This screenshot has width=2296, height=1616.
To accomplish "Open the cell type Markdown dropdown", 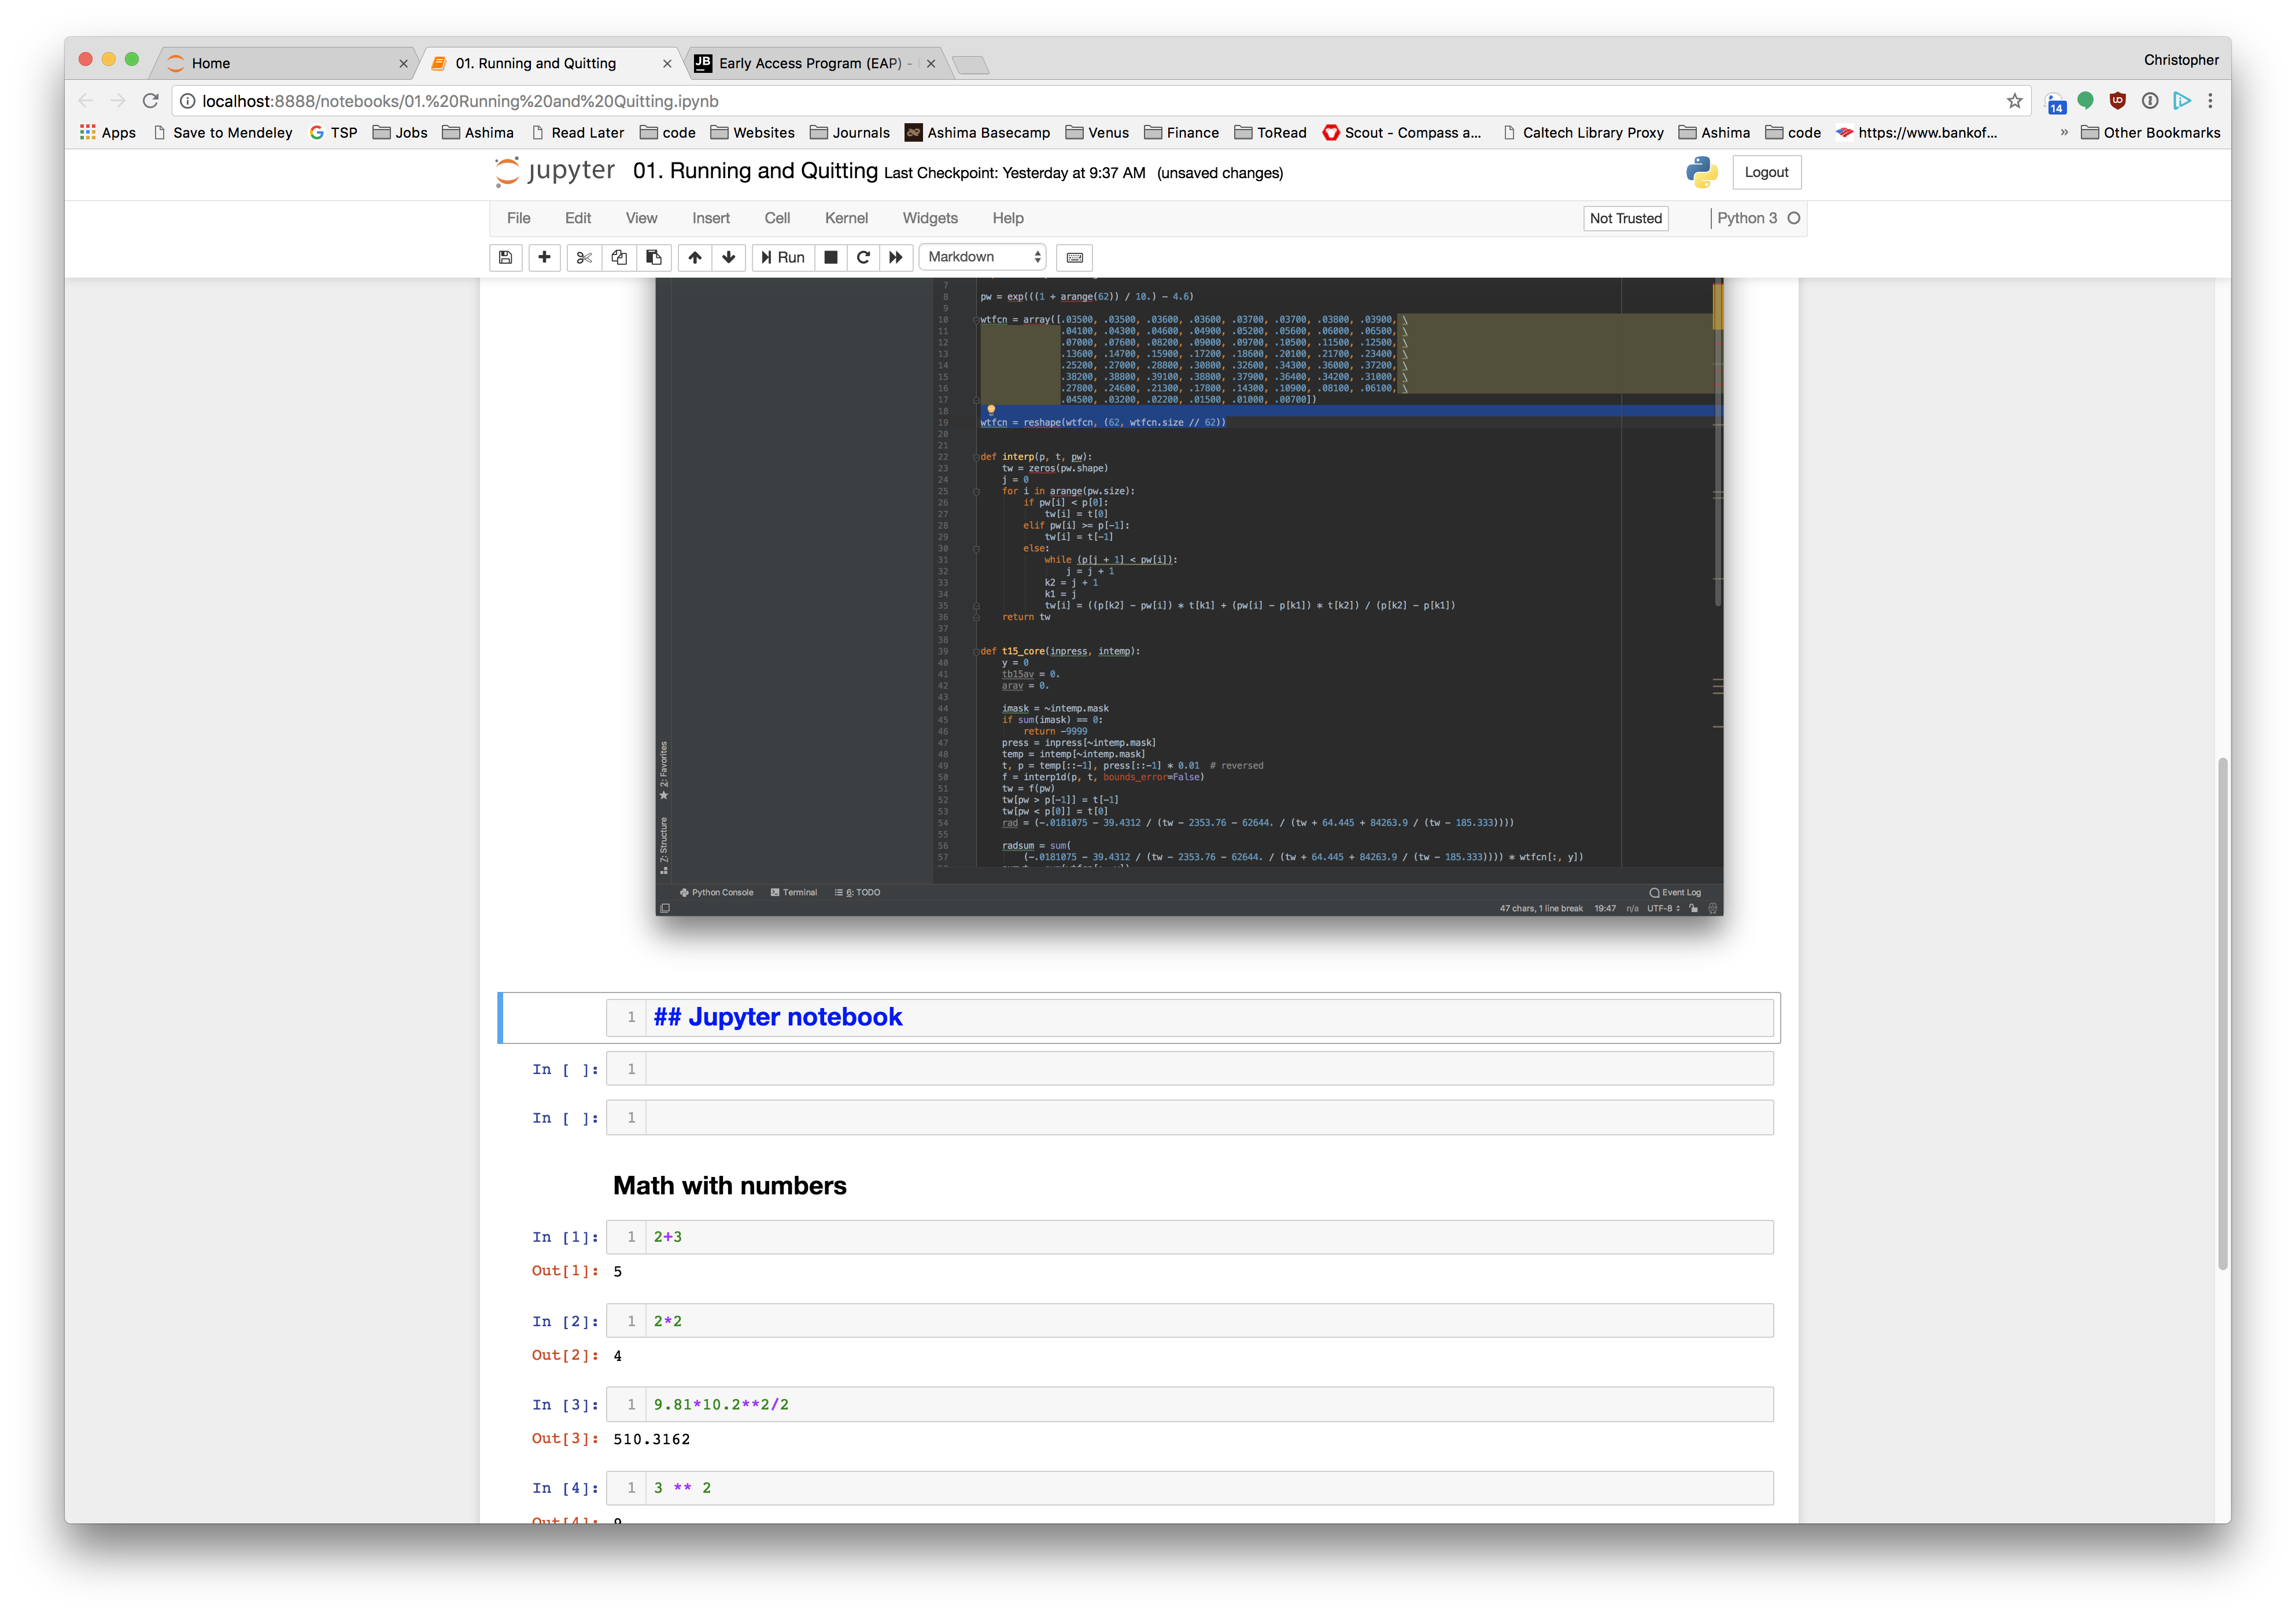I will click(982, 257).
